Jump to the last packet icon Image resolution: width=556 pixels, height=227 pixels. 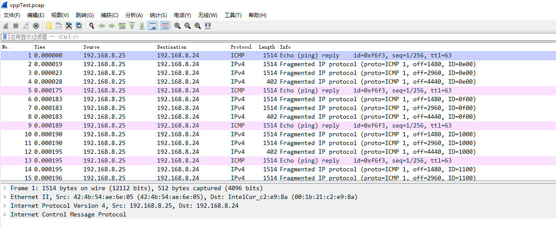(x=142, y=26)
